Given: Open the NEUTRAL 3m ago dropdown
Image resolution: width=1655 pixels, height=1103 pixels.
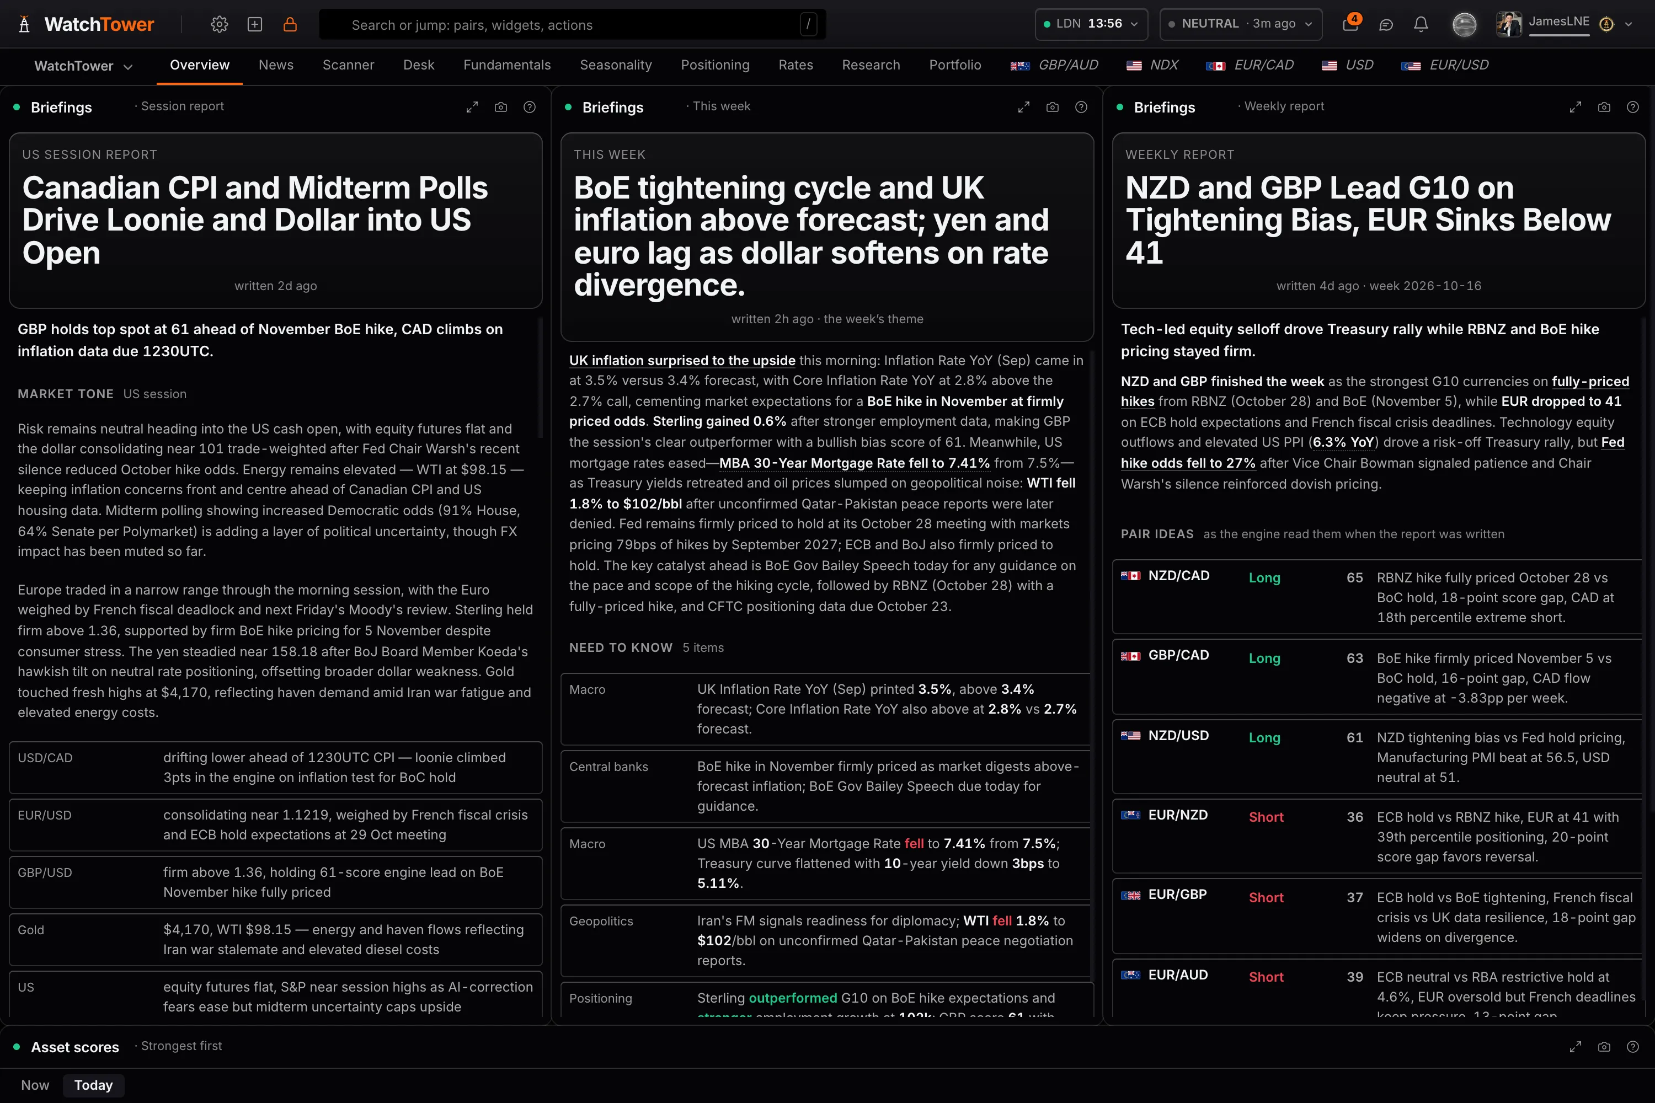Looking at the screenshot, I should click(1241, 24).
